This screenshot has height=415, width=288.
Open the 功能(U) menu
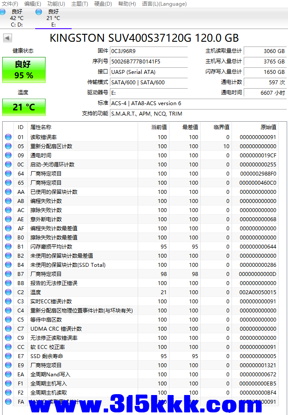click(x=56, y=4)
